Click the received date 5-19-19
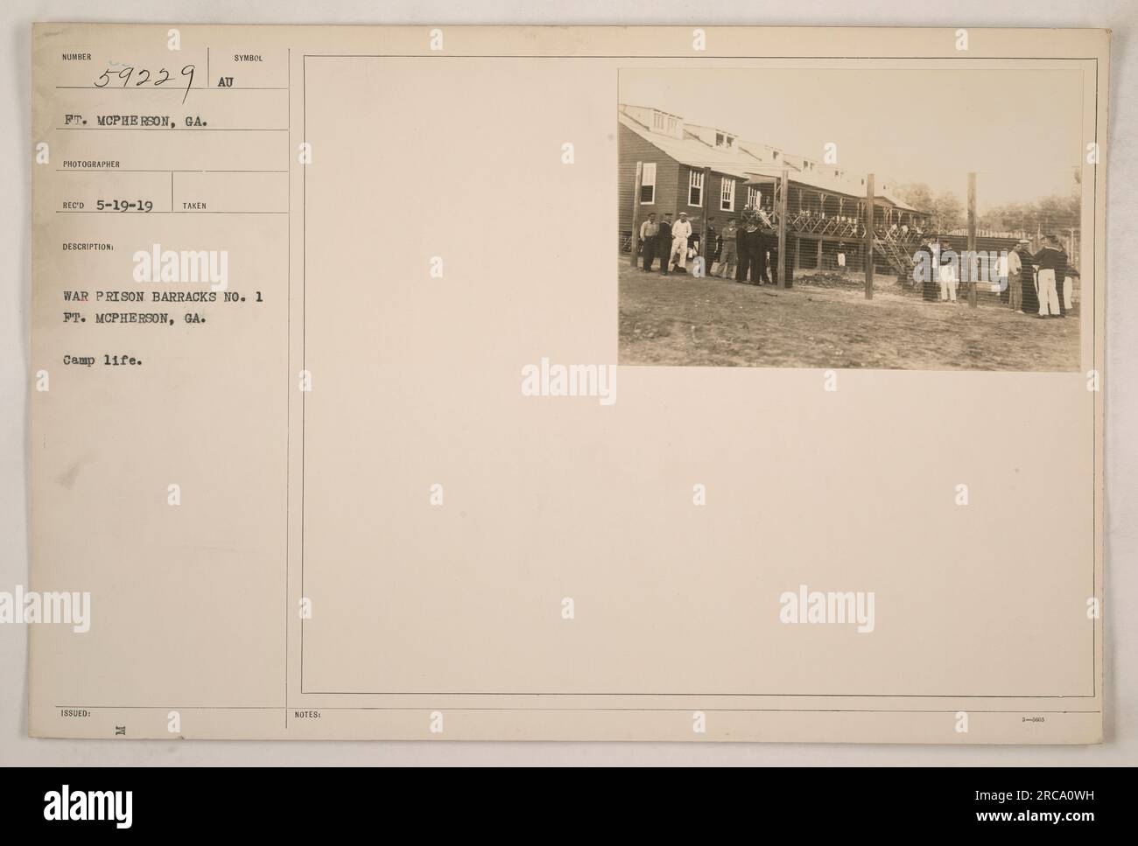The height and width of the screenshot is (846, 1138). (126, 206)
